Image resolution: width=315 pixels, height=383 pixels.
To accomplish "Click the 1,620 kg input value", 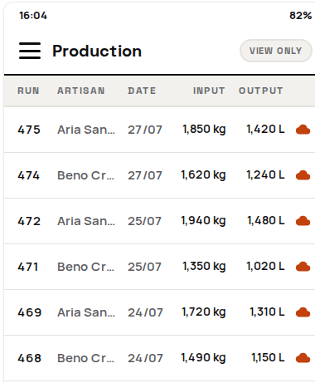I will tap(203, 175).
